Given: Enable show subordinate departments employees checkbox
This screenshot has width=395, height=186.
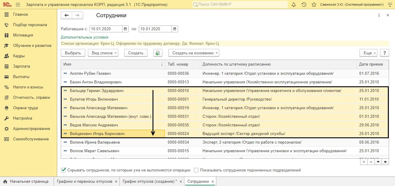Looking at the screenshot, I should (x=196, y=170).
